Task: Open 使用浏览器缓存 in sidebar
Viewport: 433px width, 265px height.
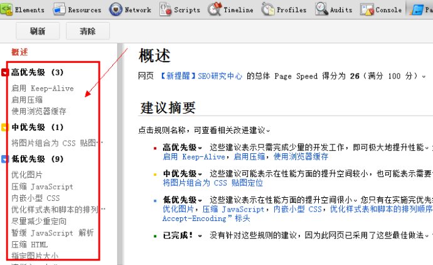Action: tap(39, 111)
